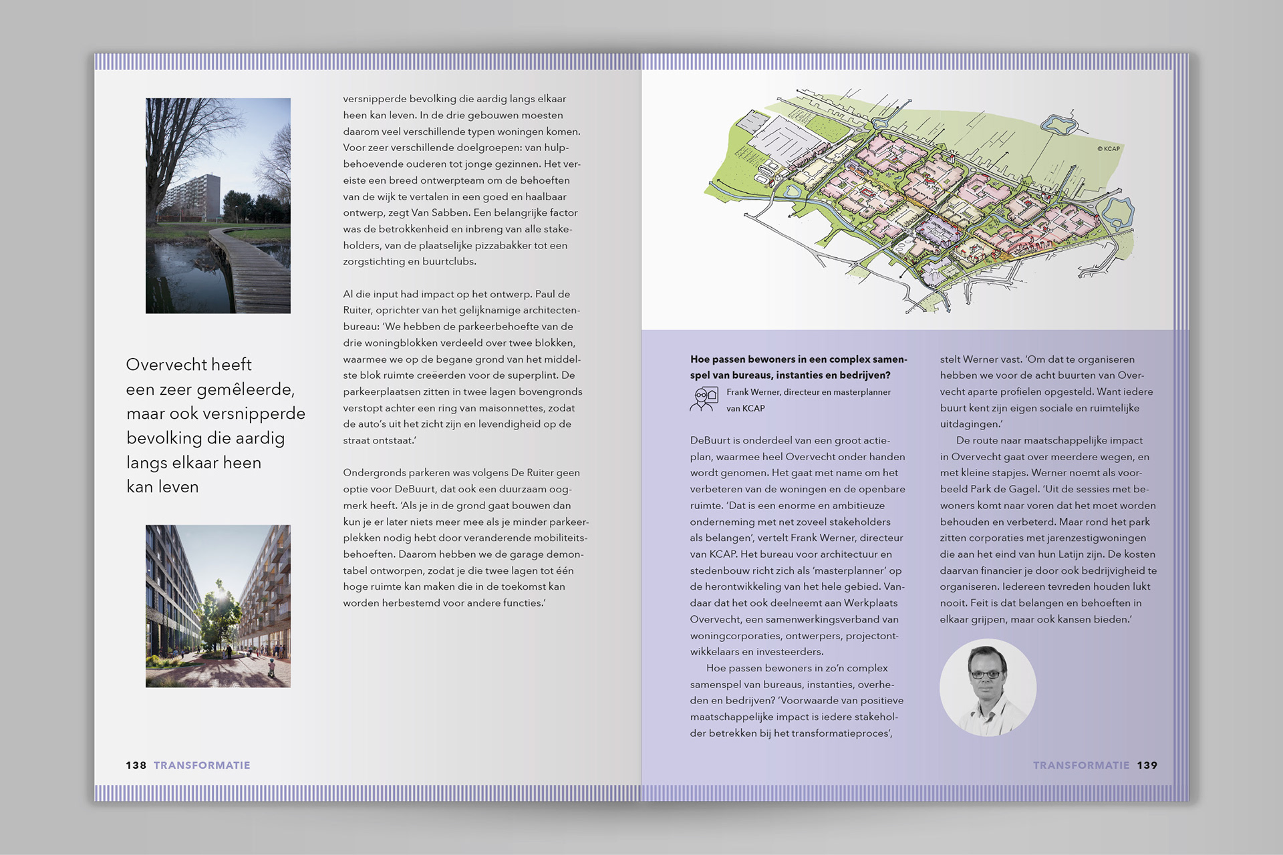The height and width of the screenshot is (855, 1283).
Task: Click the line 'De route naar maatschappelijke impact'
Action: [x=1049, y=441]
